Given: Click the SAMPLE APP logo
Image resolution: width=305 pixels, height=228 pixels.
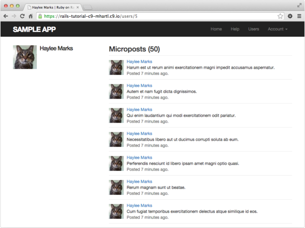Looking at the screenshot, I should pos(34,29).
